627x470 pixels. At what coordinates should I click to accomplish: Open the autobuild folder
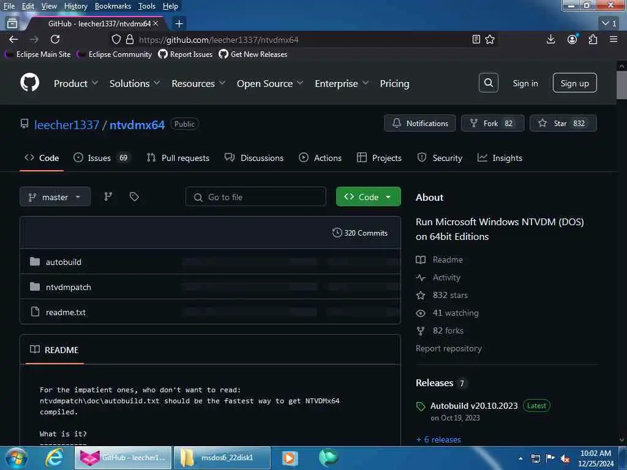[64, 262]
